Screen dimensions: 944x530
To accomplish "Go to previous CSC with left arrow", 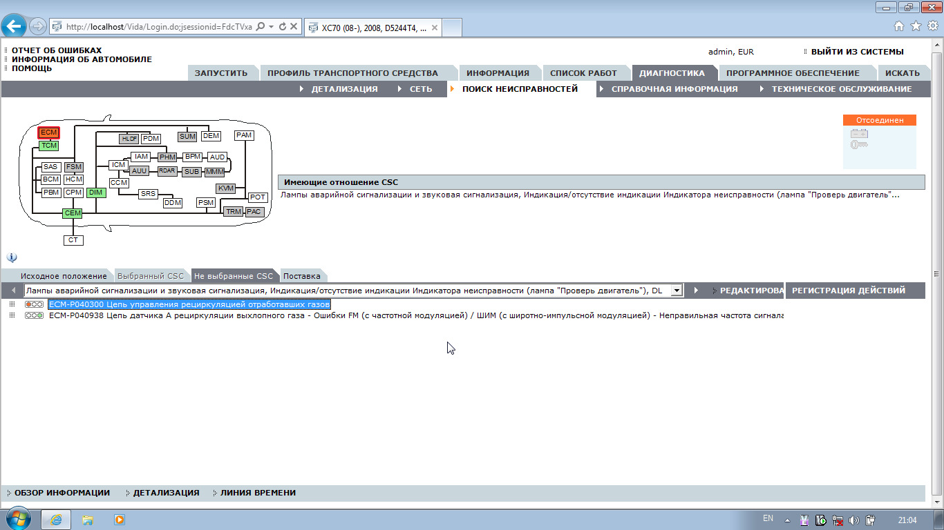I will [x=13, y=291].
